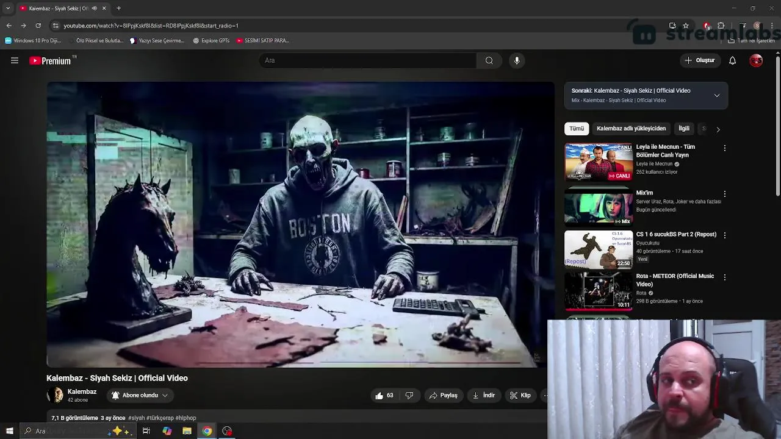Screen dimensions: 781x439
Task: Open the Windows Start menu
Action: pos(9,431)
